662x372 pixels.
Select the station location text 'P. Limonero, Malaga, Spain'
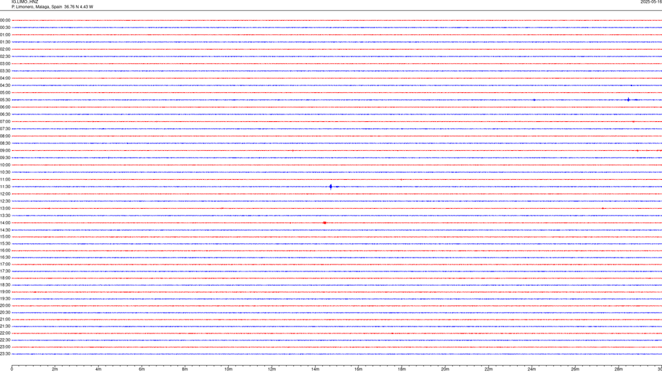(x=37, y=7)
